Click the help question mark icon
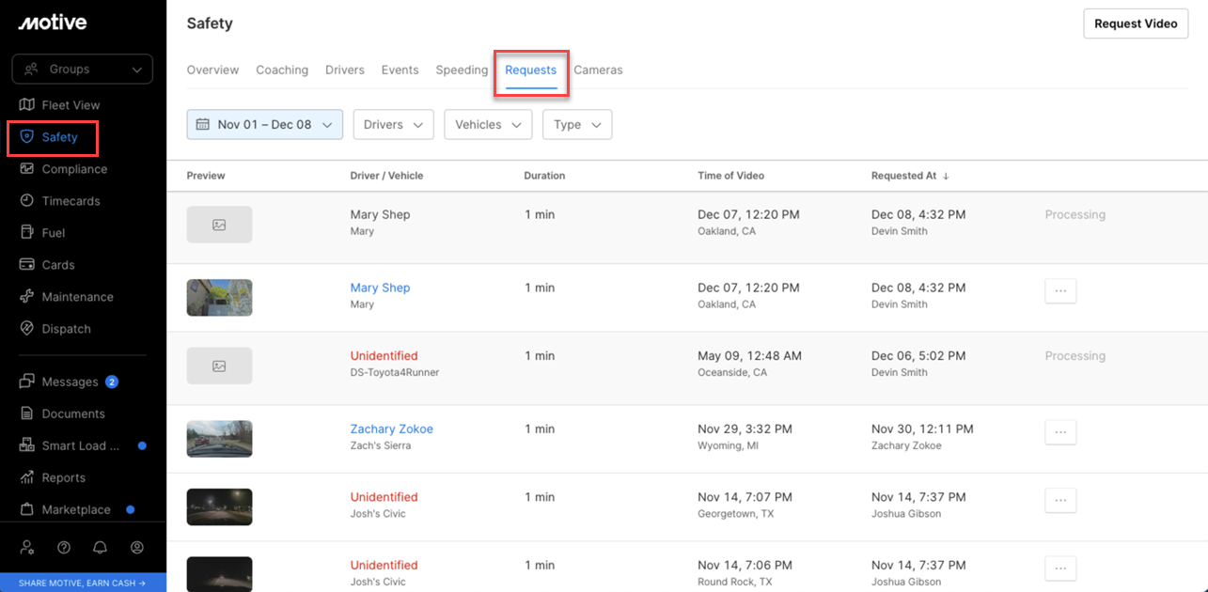1208x592 pixels. 64,547
